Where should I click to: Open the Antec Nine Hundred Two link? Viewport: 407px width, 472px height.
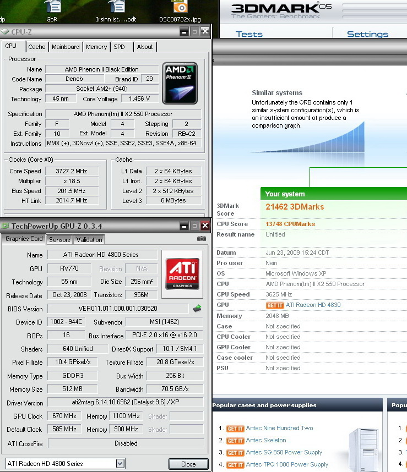280,428
